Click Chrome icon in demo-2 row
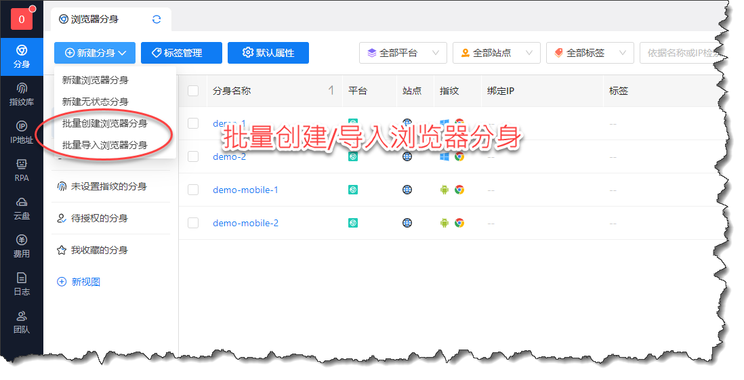The height and width of the screenshot is (380, 744). (x=459, y=156)
